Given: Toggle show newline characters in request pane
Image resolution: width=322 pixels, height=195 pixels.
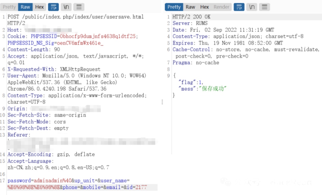Looking at the screenshot, I should point(66,7).
